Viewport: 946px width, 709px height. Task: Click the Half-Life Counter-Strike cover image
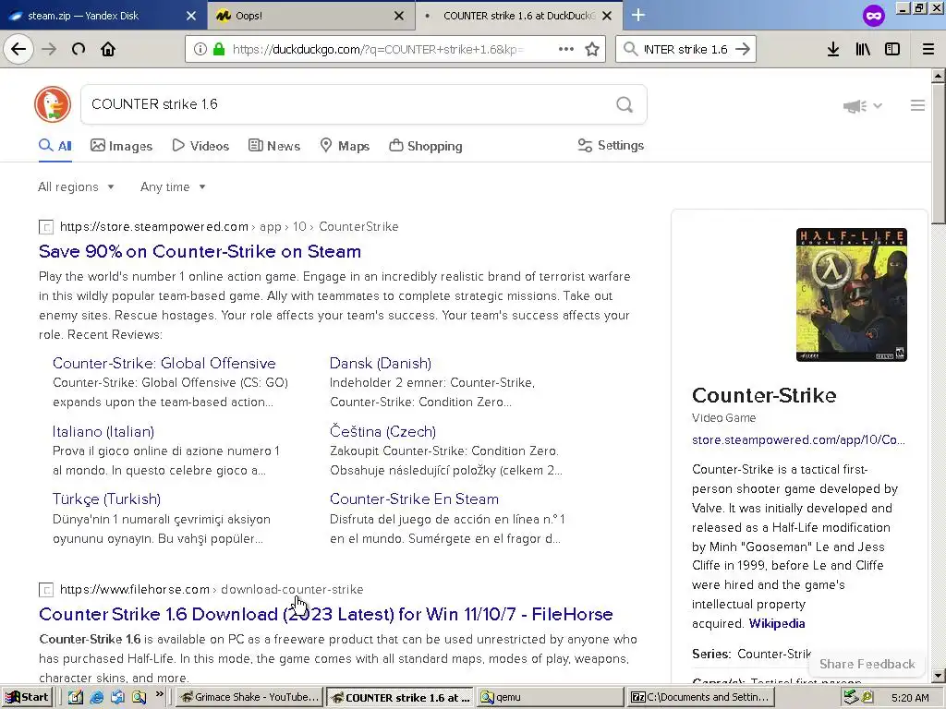(x=851, y=294)
